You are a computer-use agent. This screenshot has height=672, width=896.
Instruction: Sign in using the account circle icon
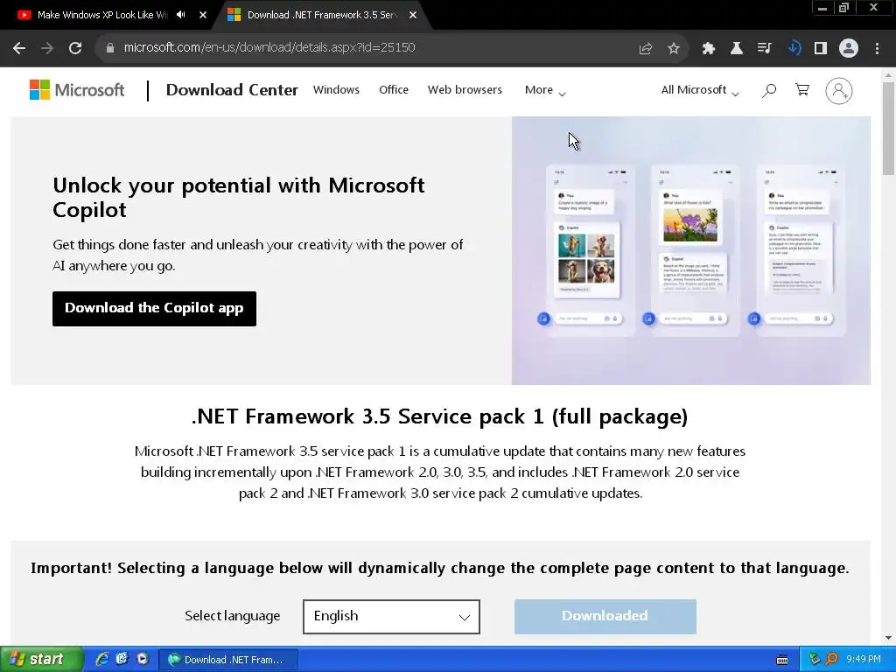coord(839,91)
